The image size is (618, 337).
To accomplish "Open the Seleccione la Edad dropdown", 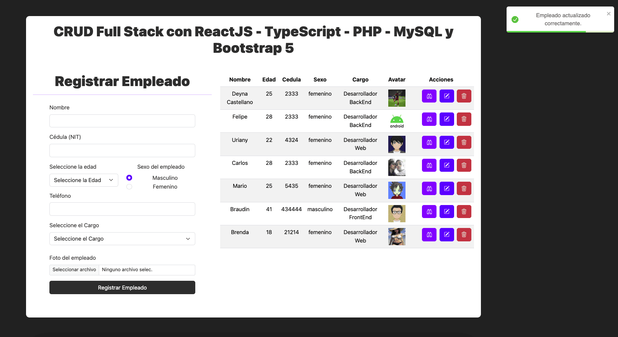I will (x=84, y=180).
